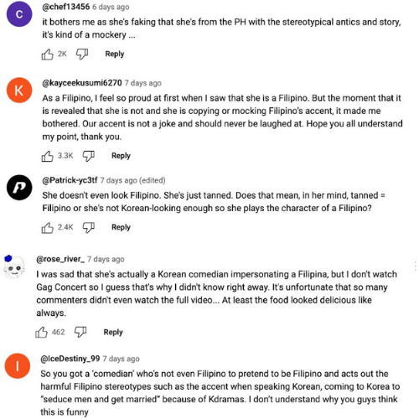Like the comment by @chef13456

pos(47,54)
